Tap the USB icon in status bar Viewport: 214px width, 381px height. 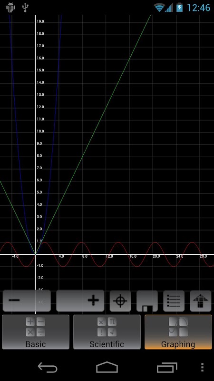[25, 8]
